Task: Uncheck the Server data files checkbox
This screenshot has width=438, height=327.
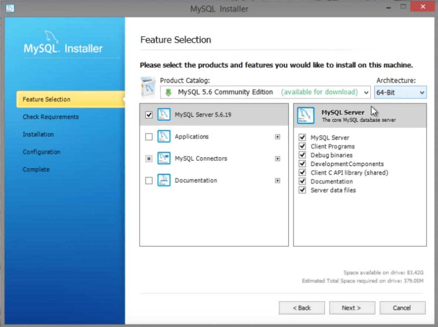Action: click(302, 190)
